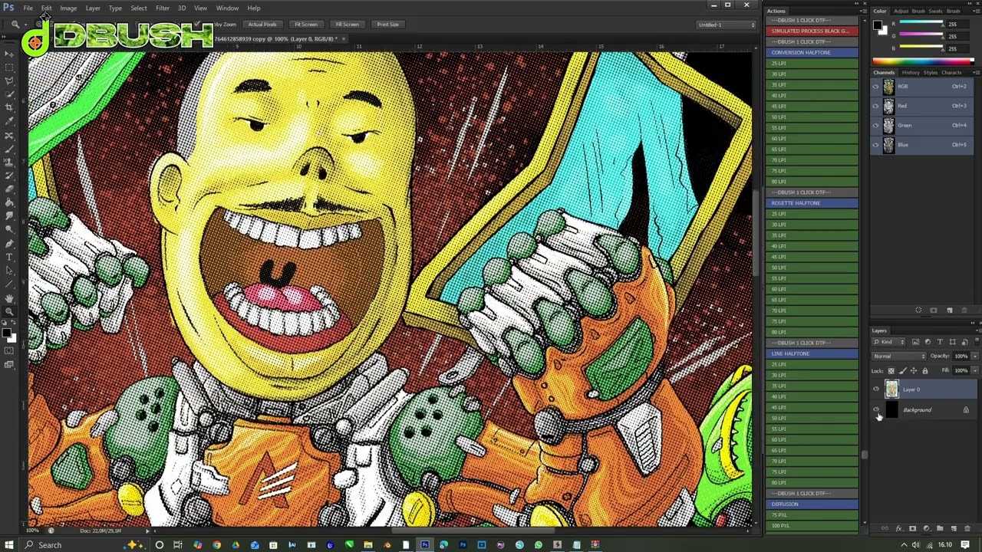Run the DIFFUSION action
The height and width of the screenshot is (552, 982).
pos(813,504)
